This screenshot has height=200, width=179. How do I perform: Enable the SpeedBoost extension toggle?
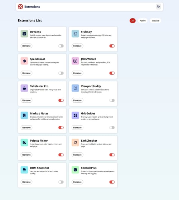pyautogui.click(x=61, y=73)
